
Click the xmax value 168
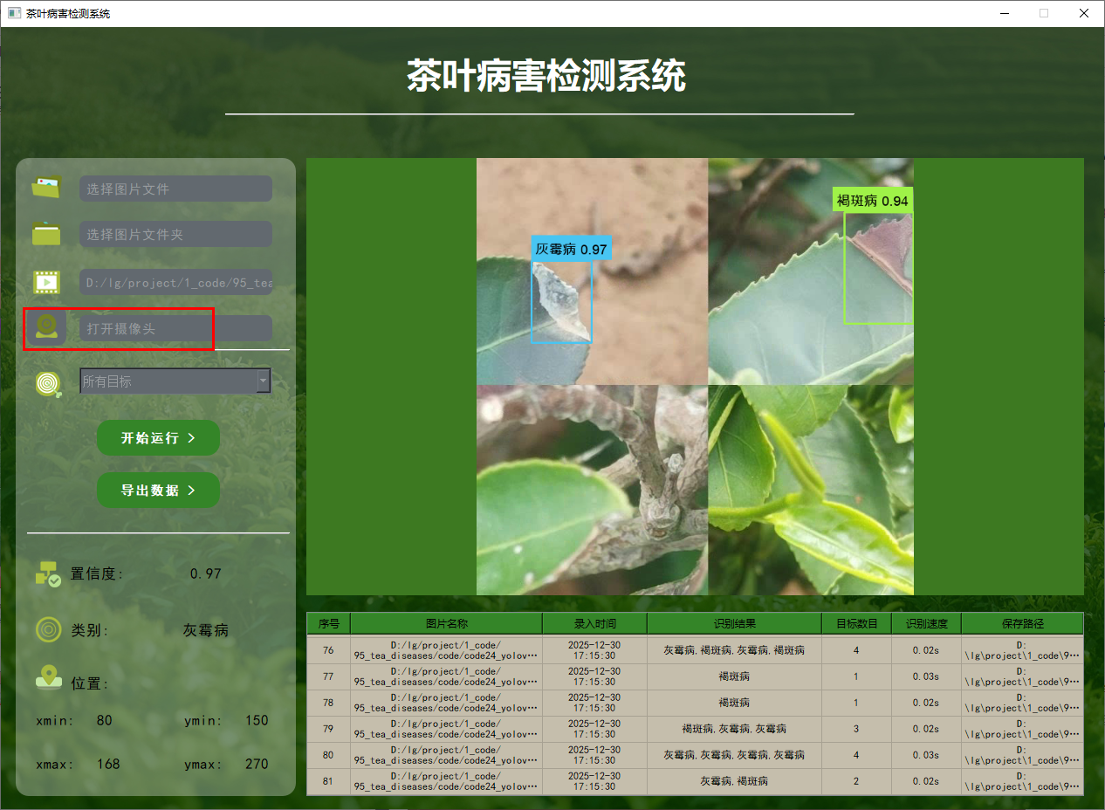pos(108,764)
